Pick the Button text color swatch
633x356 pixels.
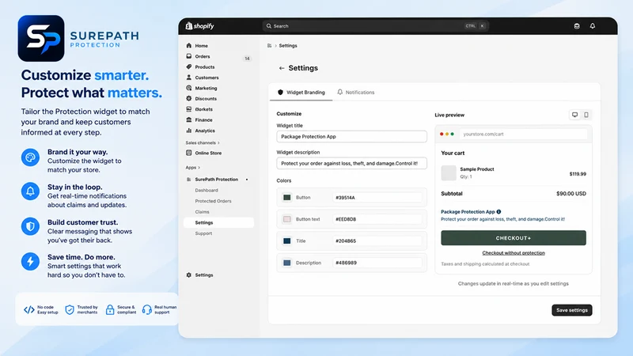click(286, 219)
